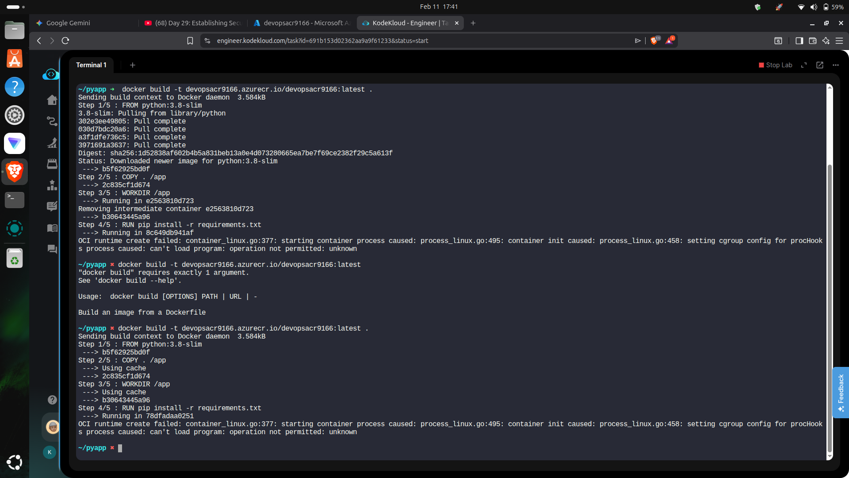
Task: Click the progress growth chart sidebar icon
Action: tap(52, 143)
